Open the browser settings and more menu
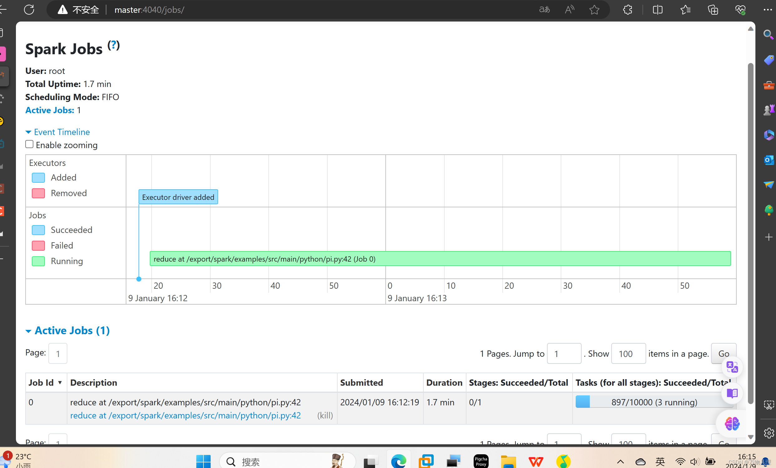 [768, 9]
